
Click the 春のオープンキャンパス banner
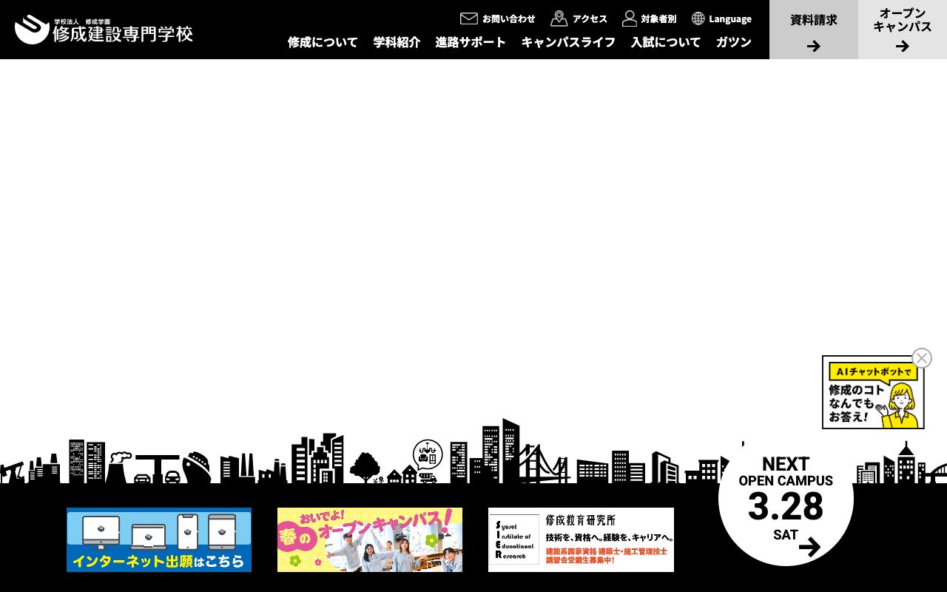[369, 539]
